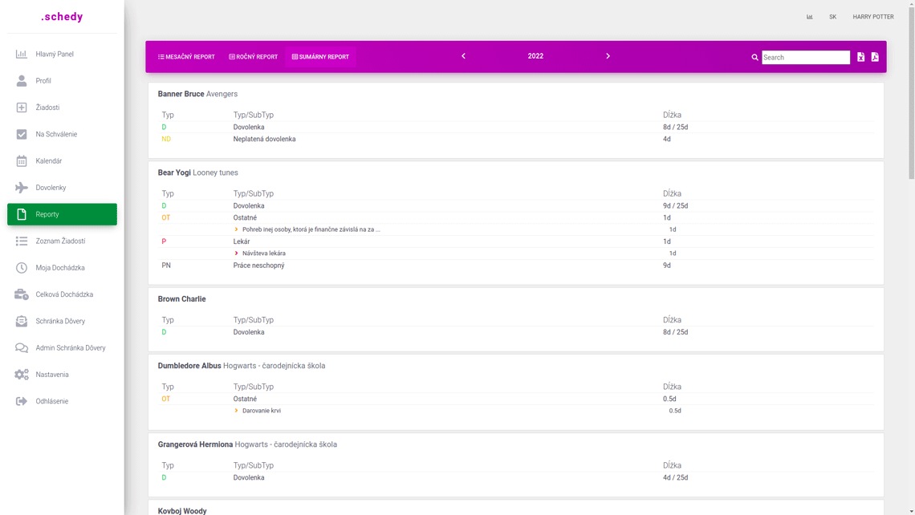
Task: Click the Excel export icon
Action: coord(860,57)
